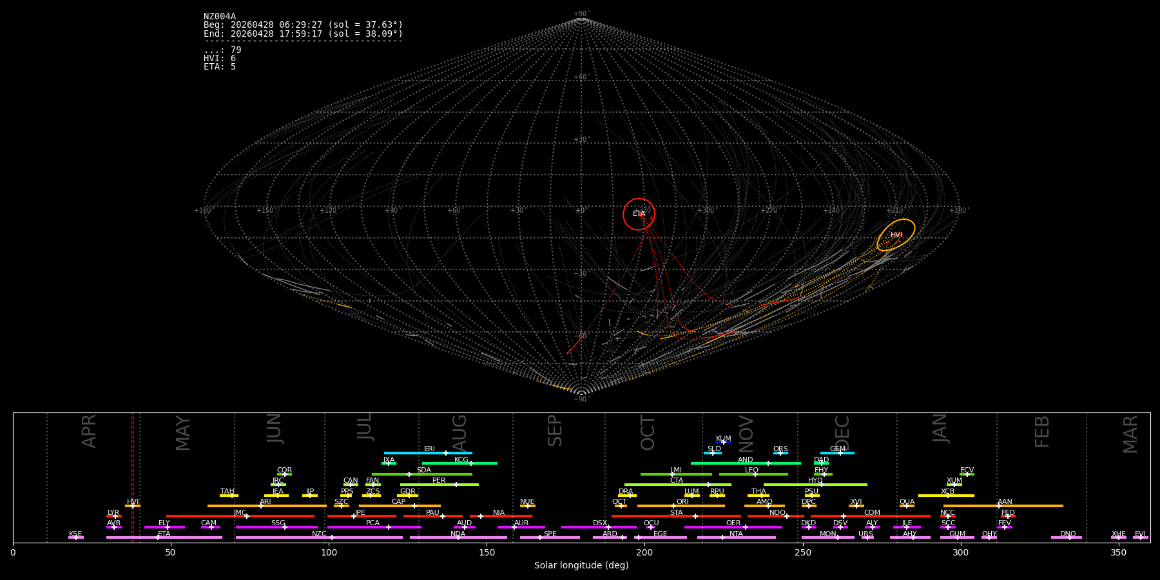The image size is (1160, 580).
Task: Click the IXA shower bar label
Action: pyautogui.click(x=389, y=460)
